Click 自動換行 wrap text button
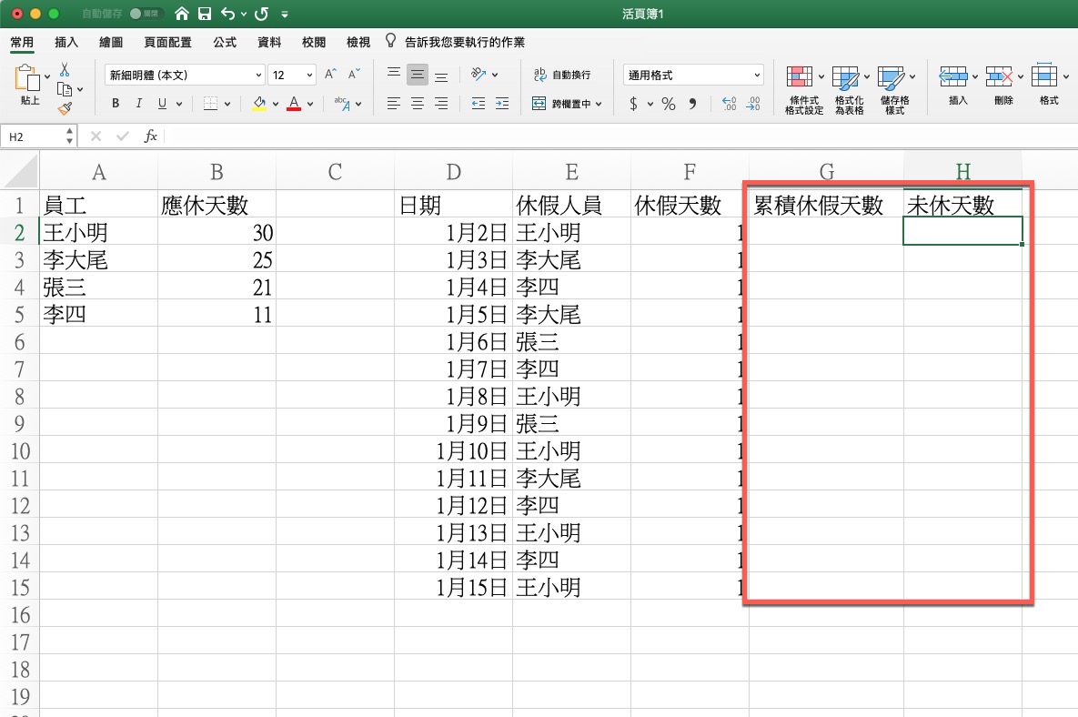Image resolution: width=1078 pixels, height=717 pixels. 561,75
